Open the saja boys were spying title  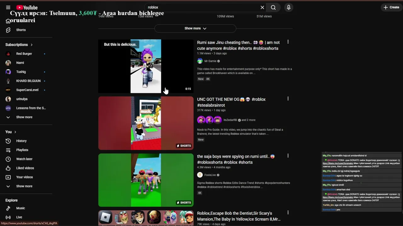pyautogui.click(x=236, y=159)
